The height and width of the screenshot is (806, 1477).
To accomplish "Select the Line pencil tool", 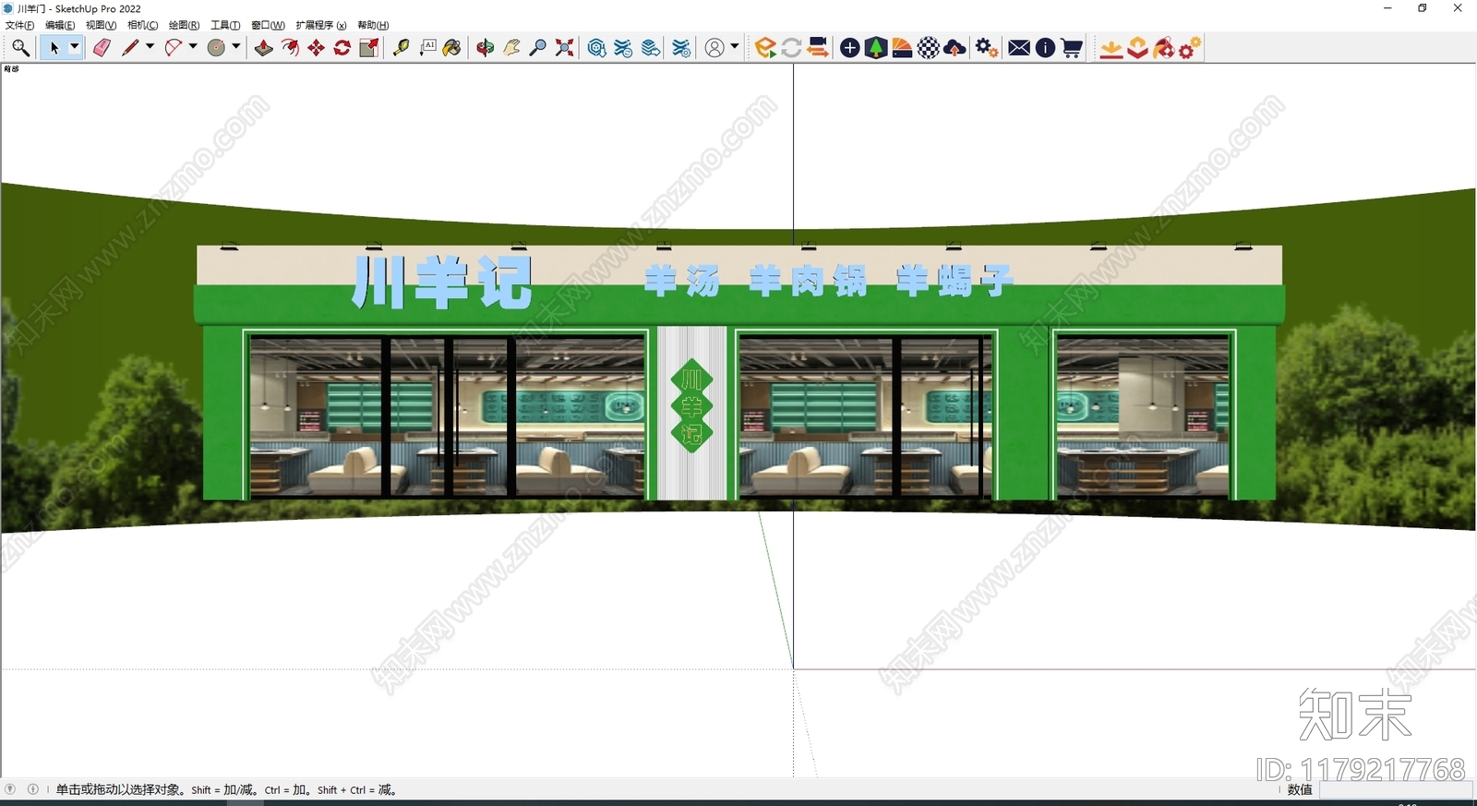I will (x=129, y=48).
